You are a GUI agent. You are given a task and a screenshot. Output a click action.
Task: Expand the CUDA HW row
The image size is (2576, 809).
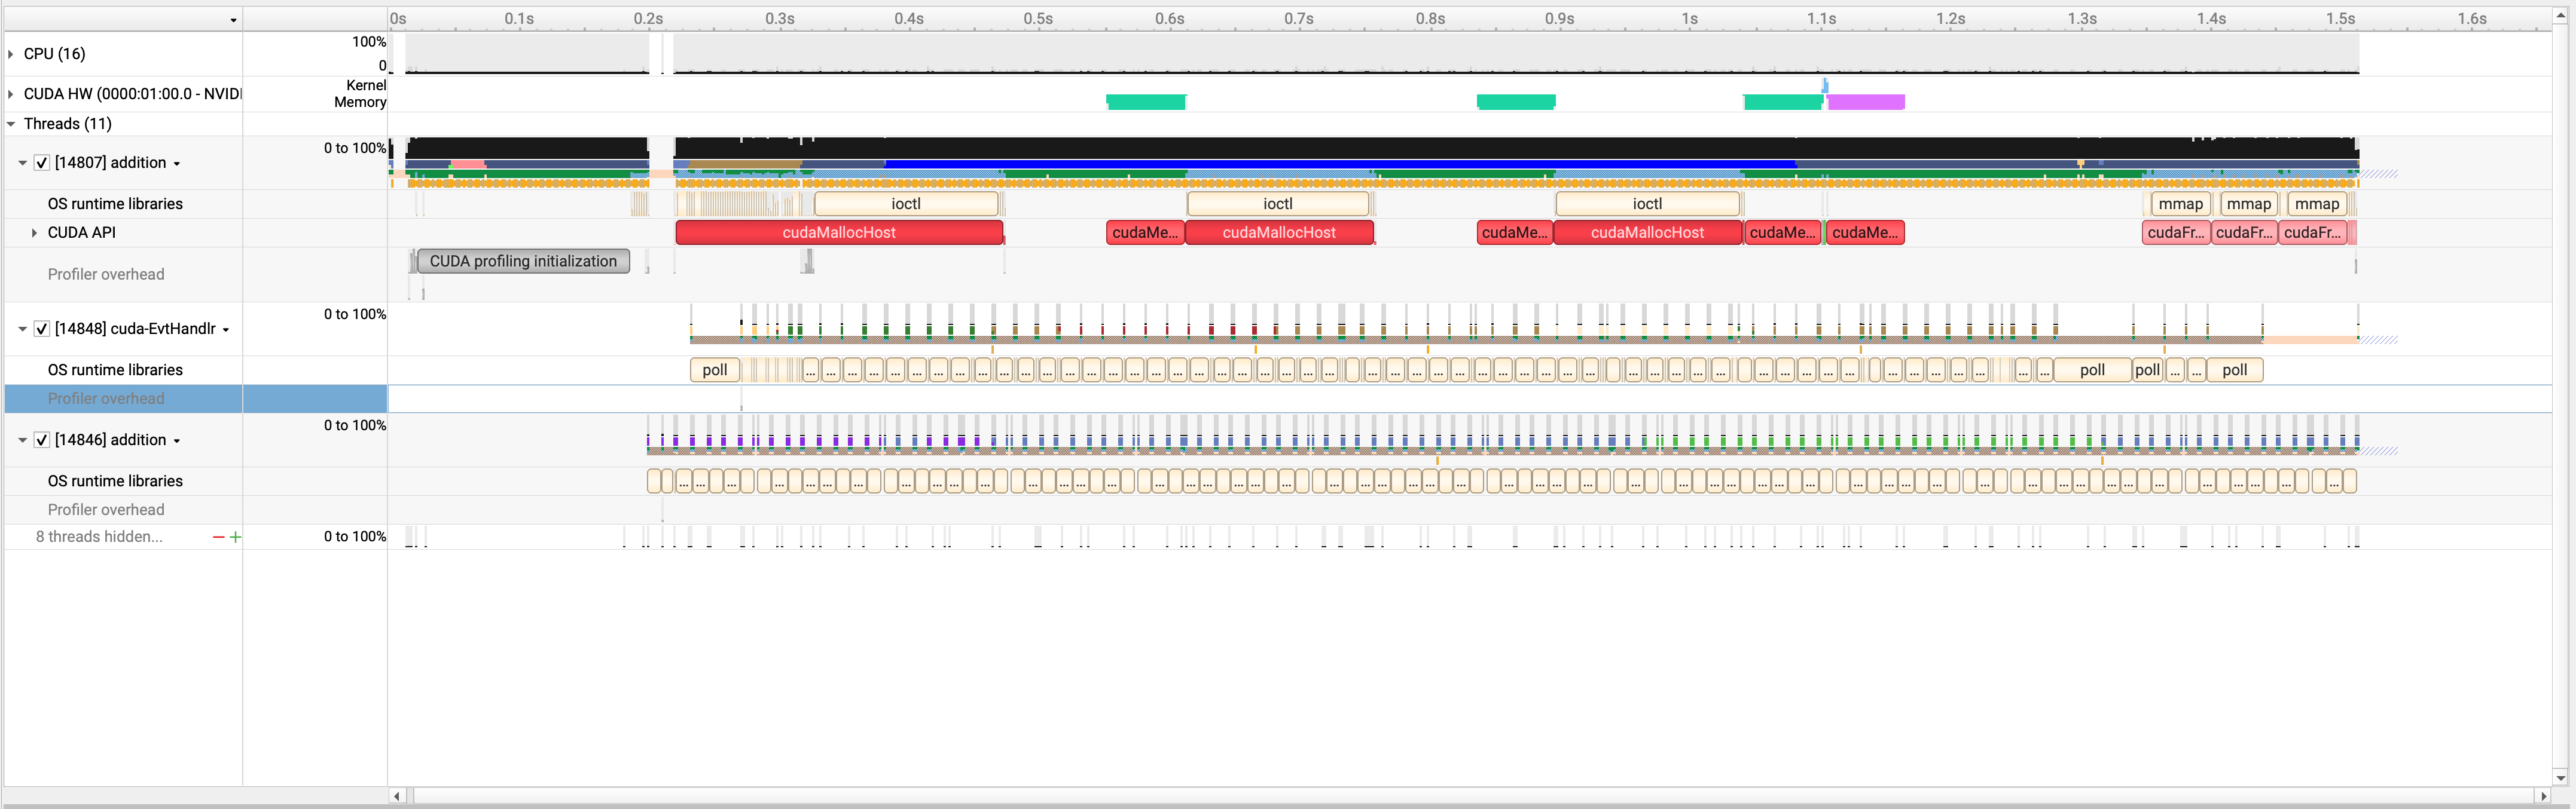click(11, 94)
